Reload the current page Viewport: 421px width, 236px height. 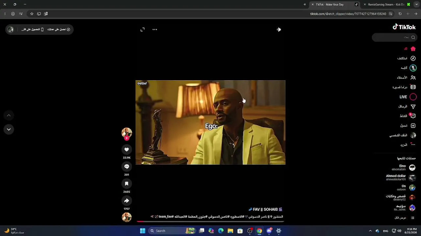tap(400, 14)
